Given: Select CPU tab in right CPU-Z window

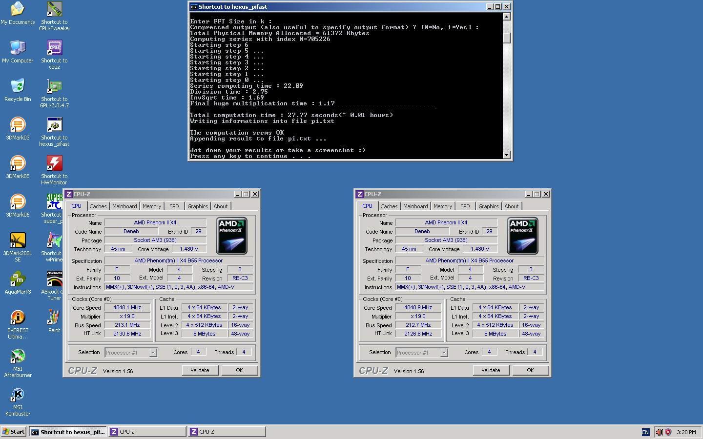Looking at the screenshot, I should coord(368,206).
